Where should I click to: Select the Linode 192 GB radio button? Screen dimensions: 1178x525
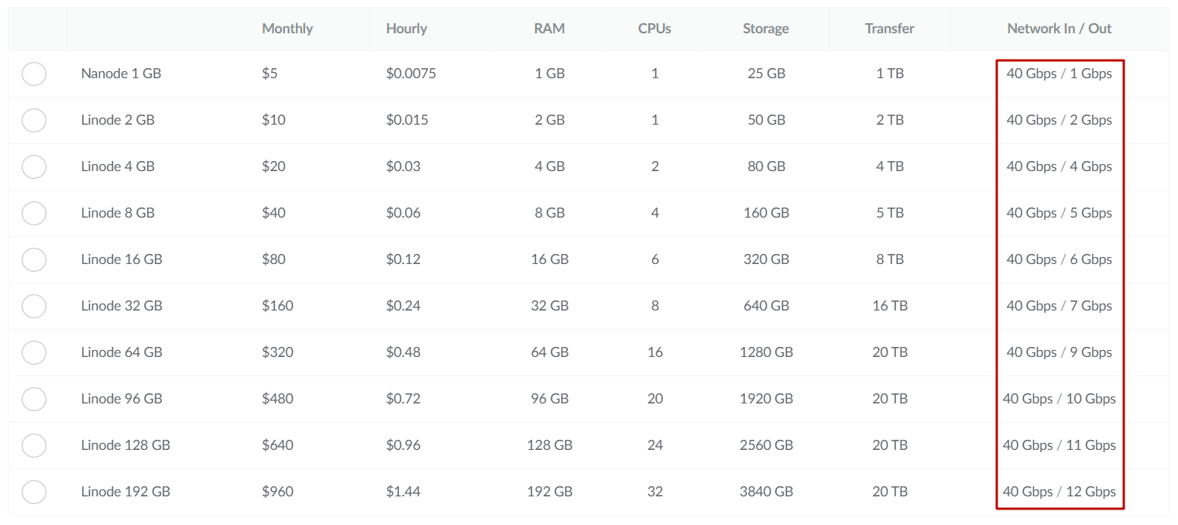[x=34, y=492]
